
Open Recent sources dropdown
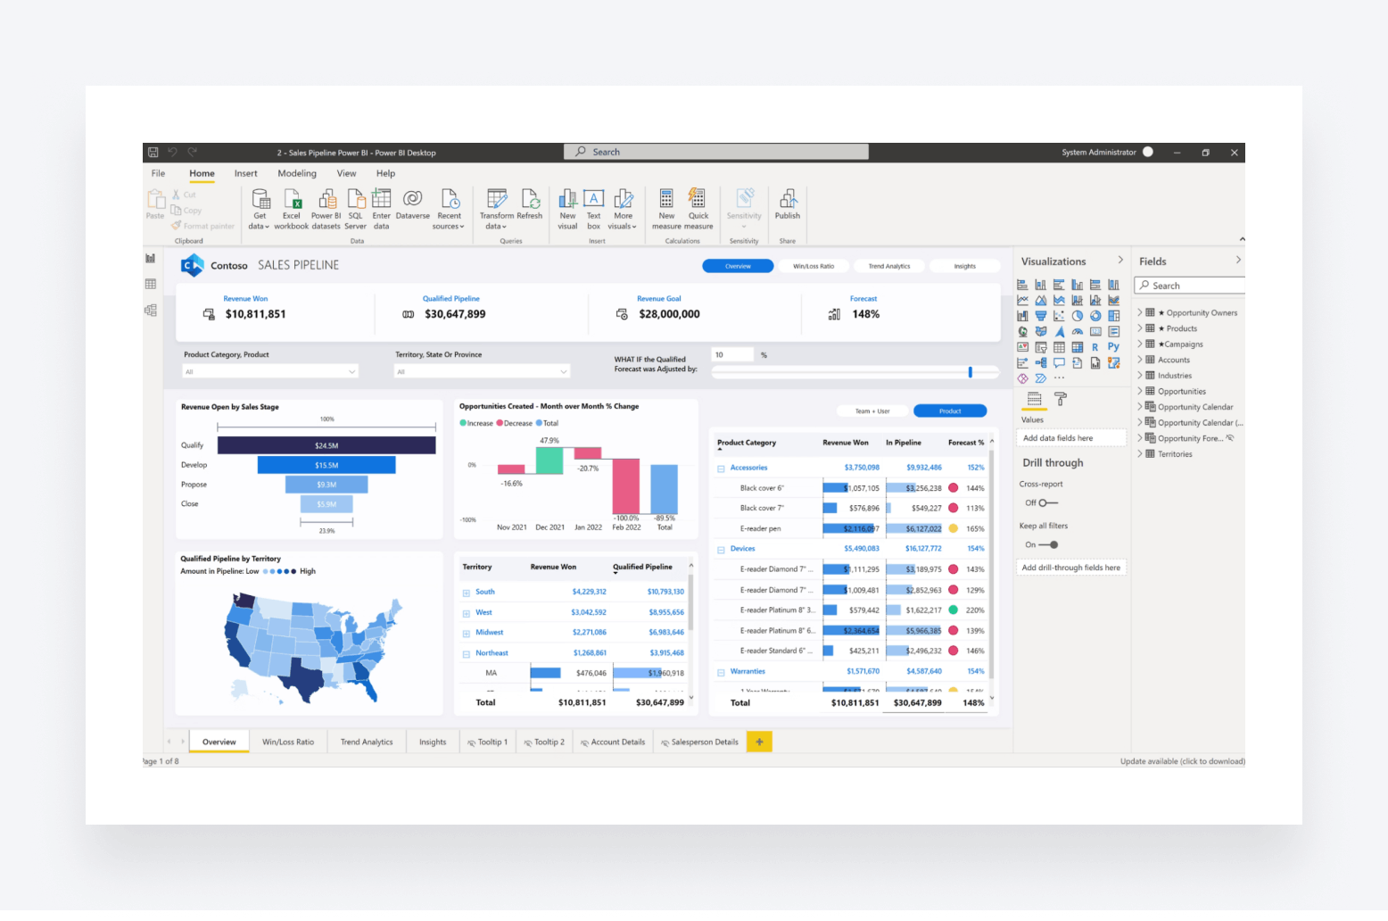(449, 209)
